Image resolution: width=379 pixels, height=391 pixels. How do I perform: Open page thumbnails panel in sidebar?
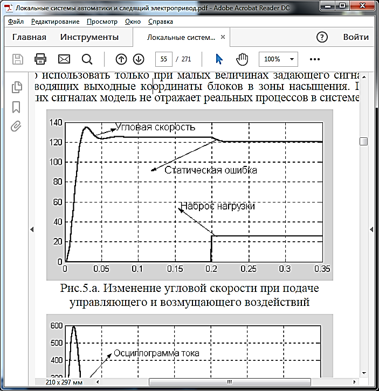17,87
